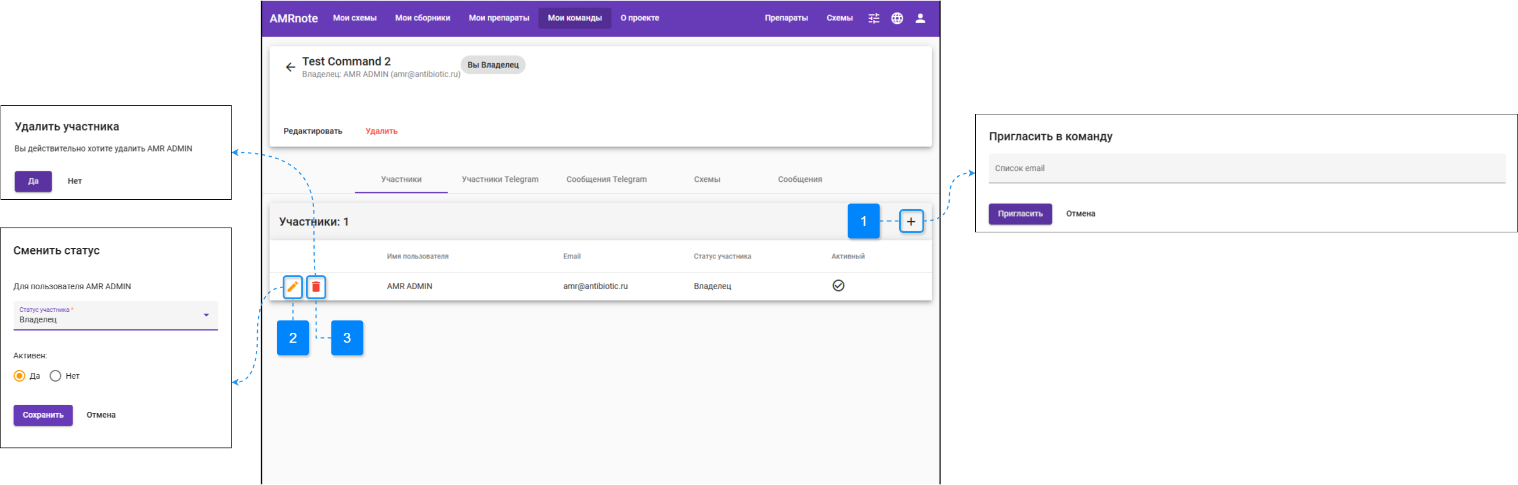
Task: Click the back arrow next to Test Command 2
Action: pyautogui.click(x=290, y=67)
